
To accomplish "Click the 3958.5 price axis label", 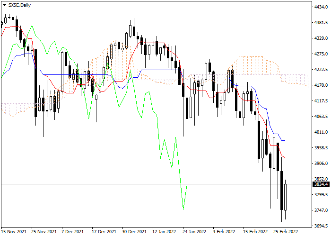I will click(321, 148).
